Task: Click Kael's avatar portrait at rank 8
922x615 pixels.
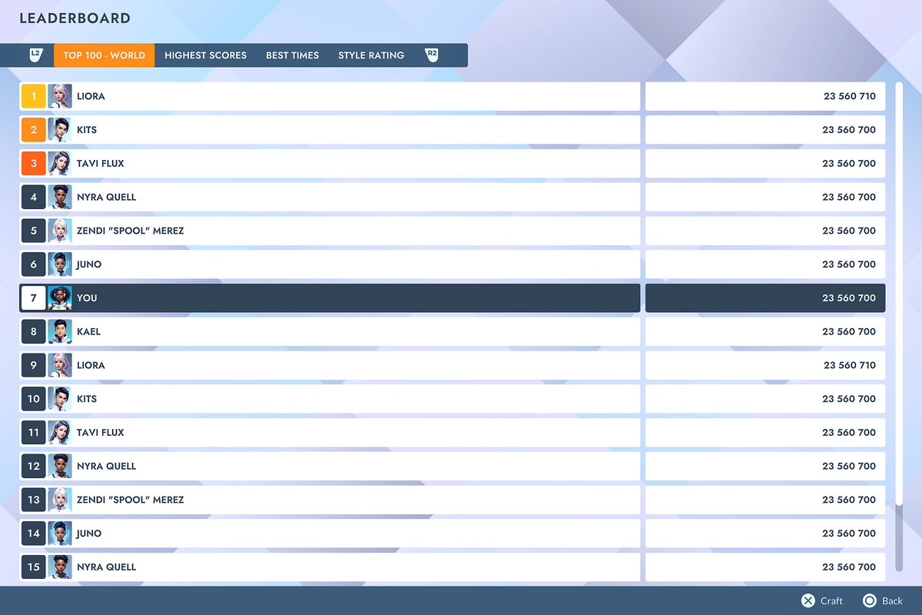Action: (x=60, y=331)
